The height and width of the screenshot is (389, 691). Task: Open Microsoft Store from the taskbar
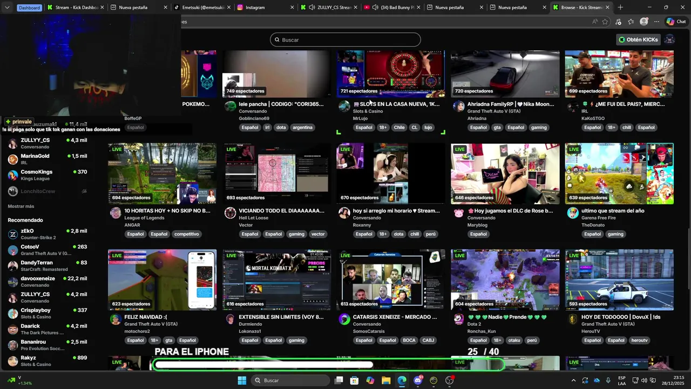(x=354, y=380)
